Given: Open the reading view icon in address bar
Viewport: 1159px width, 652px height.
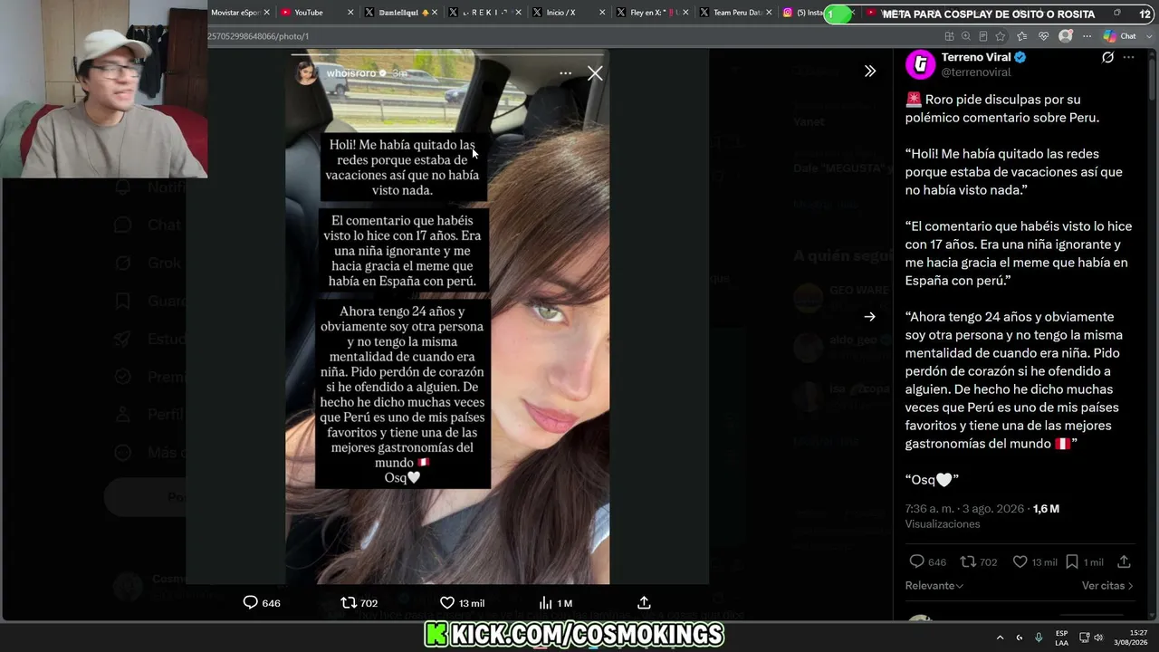Looking at the screenshot, I should coord(983,36).
